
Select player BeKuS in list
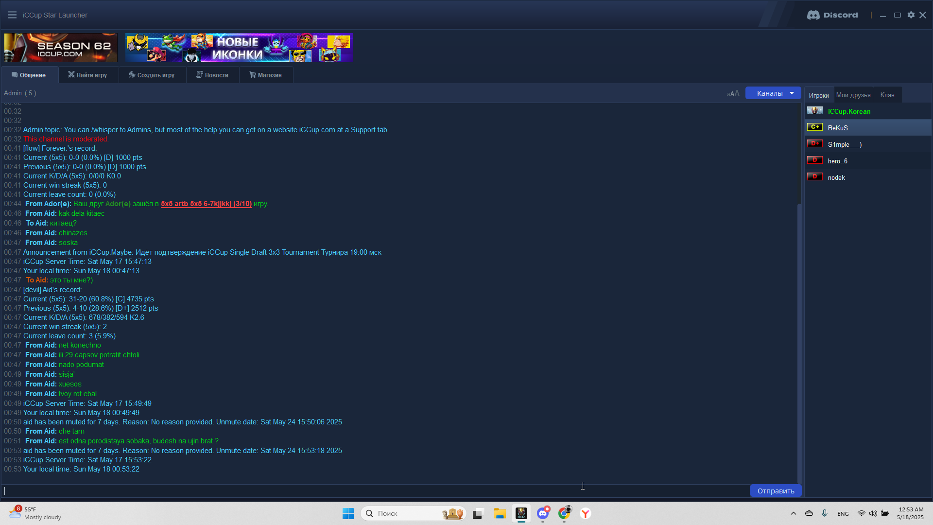pos(868,128)
